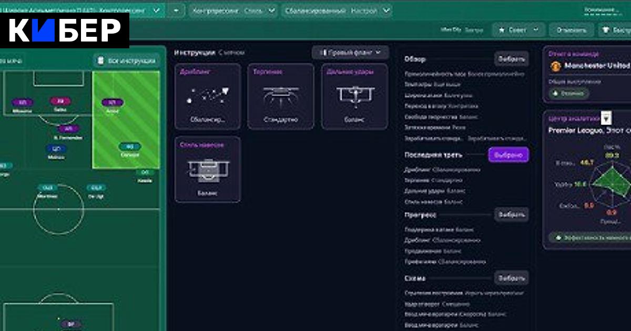Screen dimensions: 631x331
Task: Open the Терпение instruction card
Action: [281, 96]
